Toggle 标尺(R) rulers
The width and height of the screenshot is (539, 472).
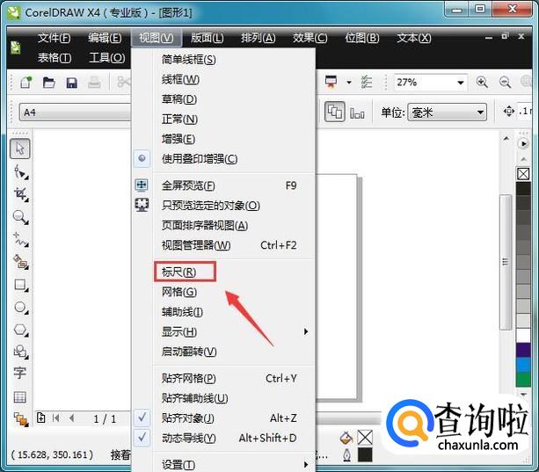224,272
